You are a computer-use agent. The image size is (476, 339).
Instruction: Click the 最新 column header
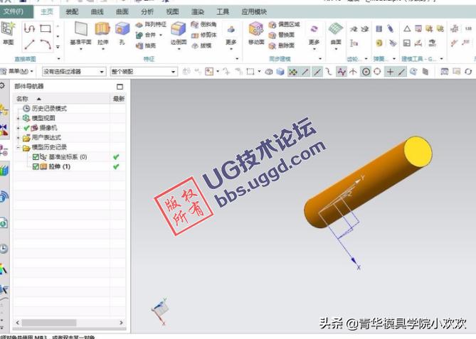(118, 99)
